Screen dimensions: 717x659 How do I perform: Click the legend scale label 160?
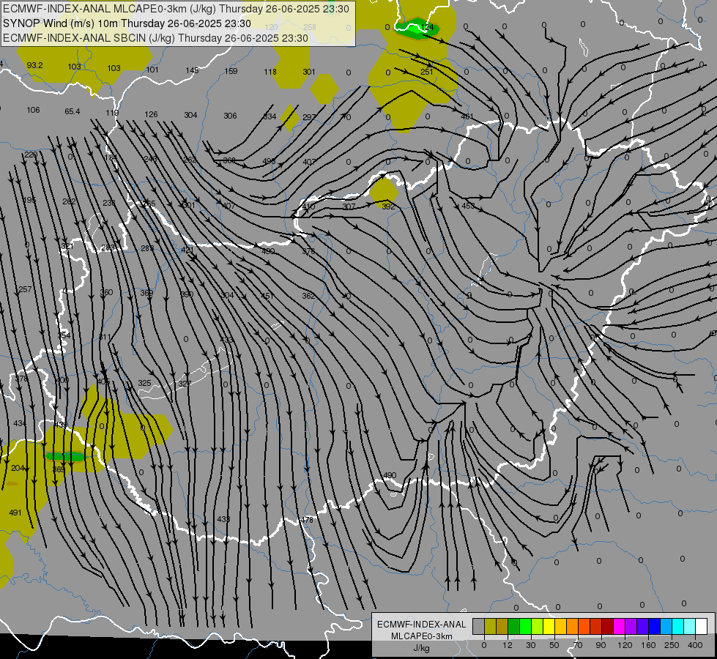648,645
